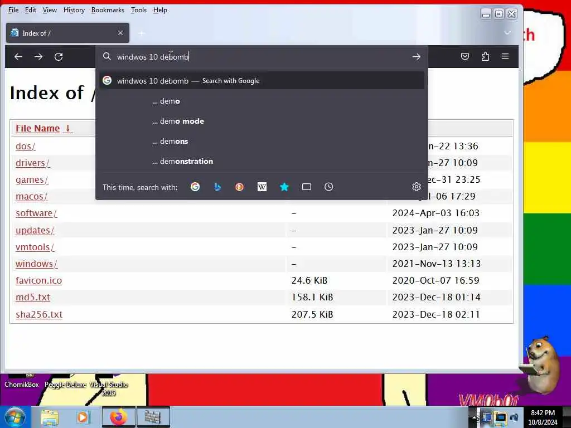This screenshot has height=428, width=571.
Task: Open the View menu
Action: pyautogui.click(x=50, y=10)
